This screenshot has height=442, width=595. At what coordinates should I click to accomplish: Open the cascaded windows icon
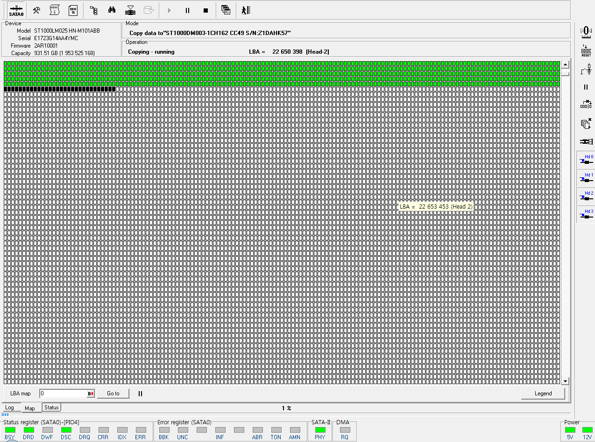coord(226,10)
